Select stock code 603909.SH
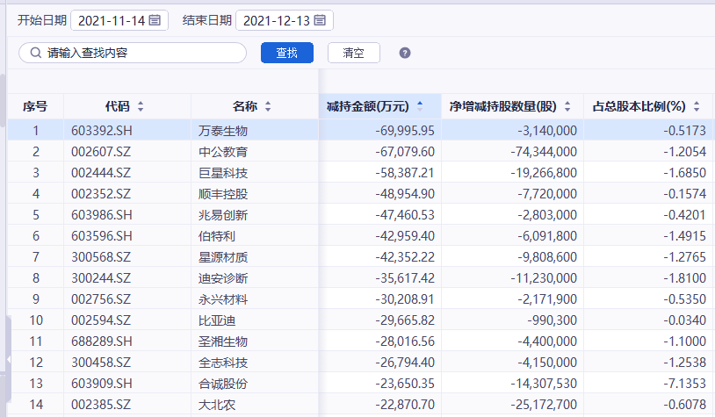Viewport: 715px width, 417px height. pos(102,384)
